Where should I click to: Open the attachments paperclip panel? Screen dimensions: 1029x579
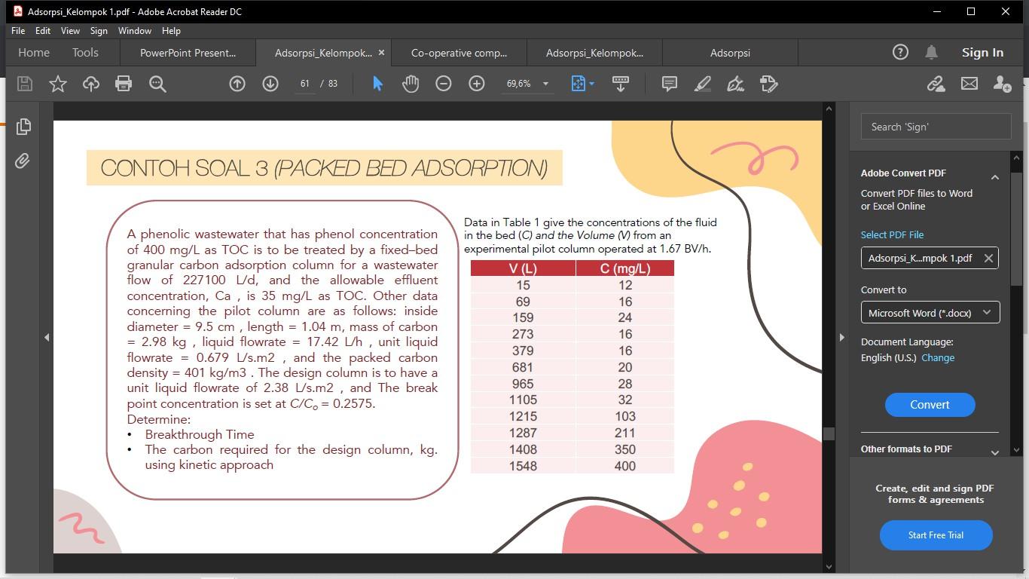[x=23, y=161]
